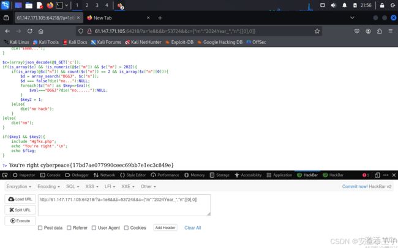Switch to the Debugger devtools tab

tap(77, 175)
